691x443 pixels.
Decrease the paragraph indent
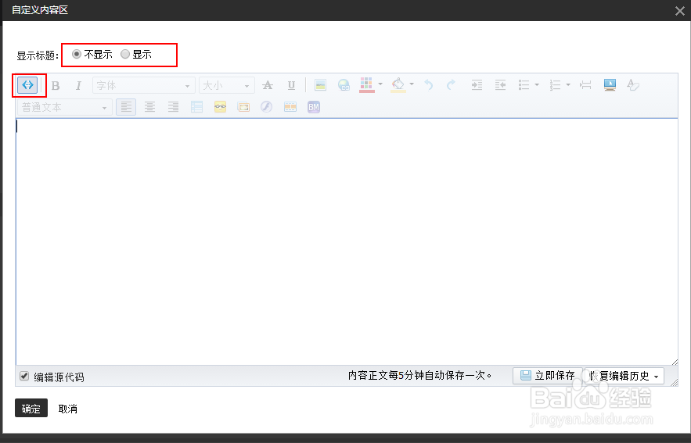coord(500,84)
